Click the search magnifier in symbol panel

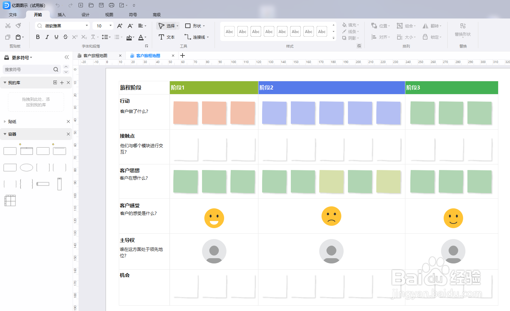[56, 69]
